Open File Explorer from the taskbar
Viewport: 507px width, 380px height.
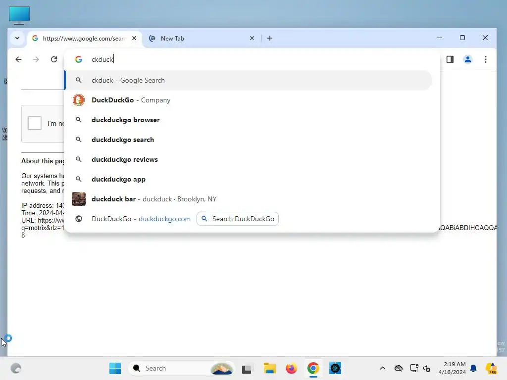point(270,368)
